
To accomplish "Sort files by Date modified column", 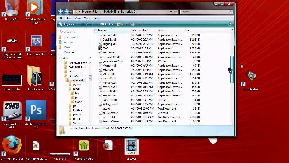I will click(x=143, y=30).
